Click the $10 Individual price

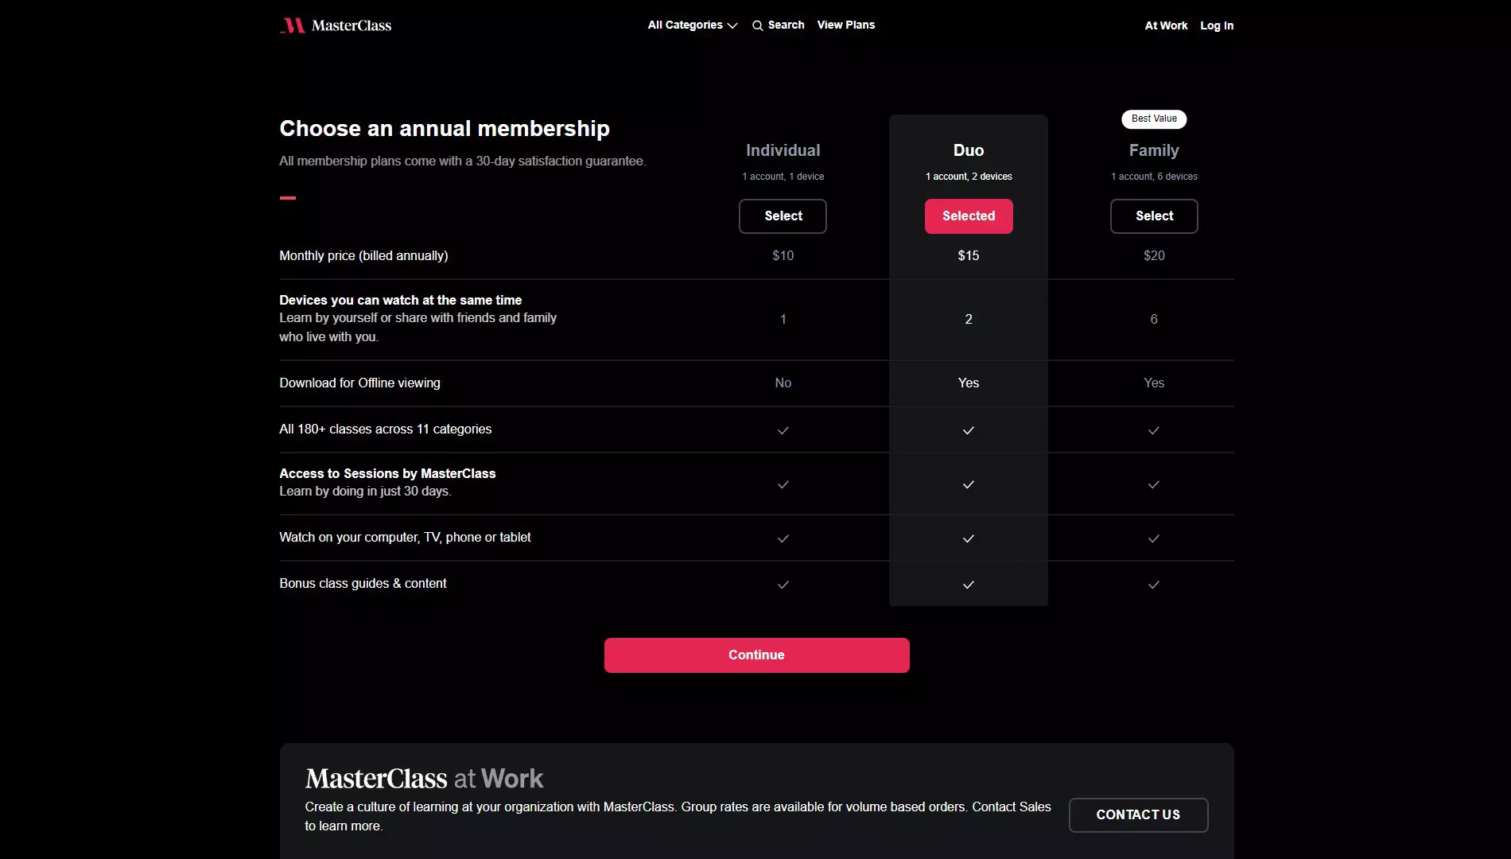pyautogui.click(x=783, y=255)
